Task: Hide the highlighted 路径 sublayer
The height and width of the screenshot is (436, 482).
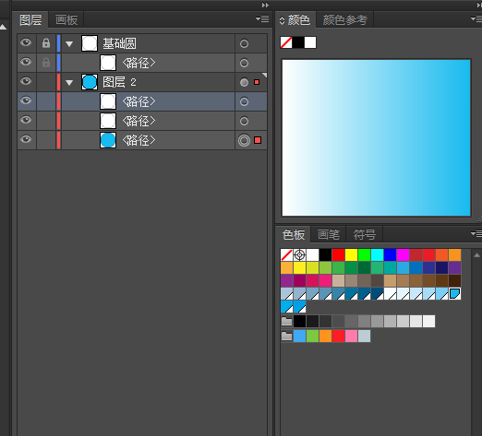Action: pyautogui.click(x=26, y=100)
